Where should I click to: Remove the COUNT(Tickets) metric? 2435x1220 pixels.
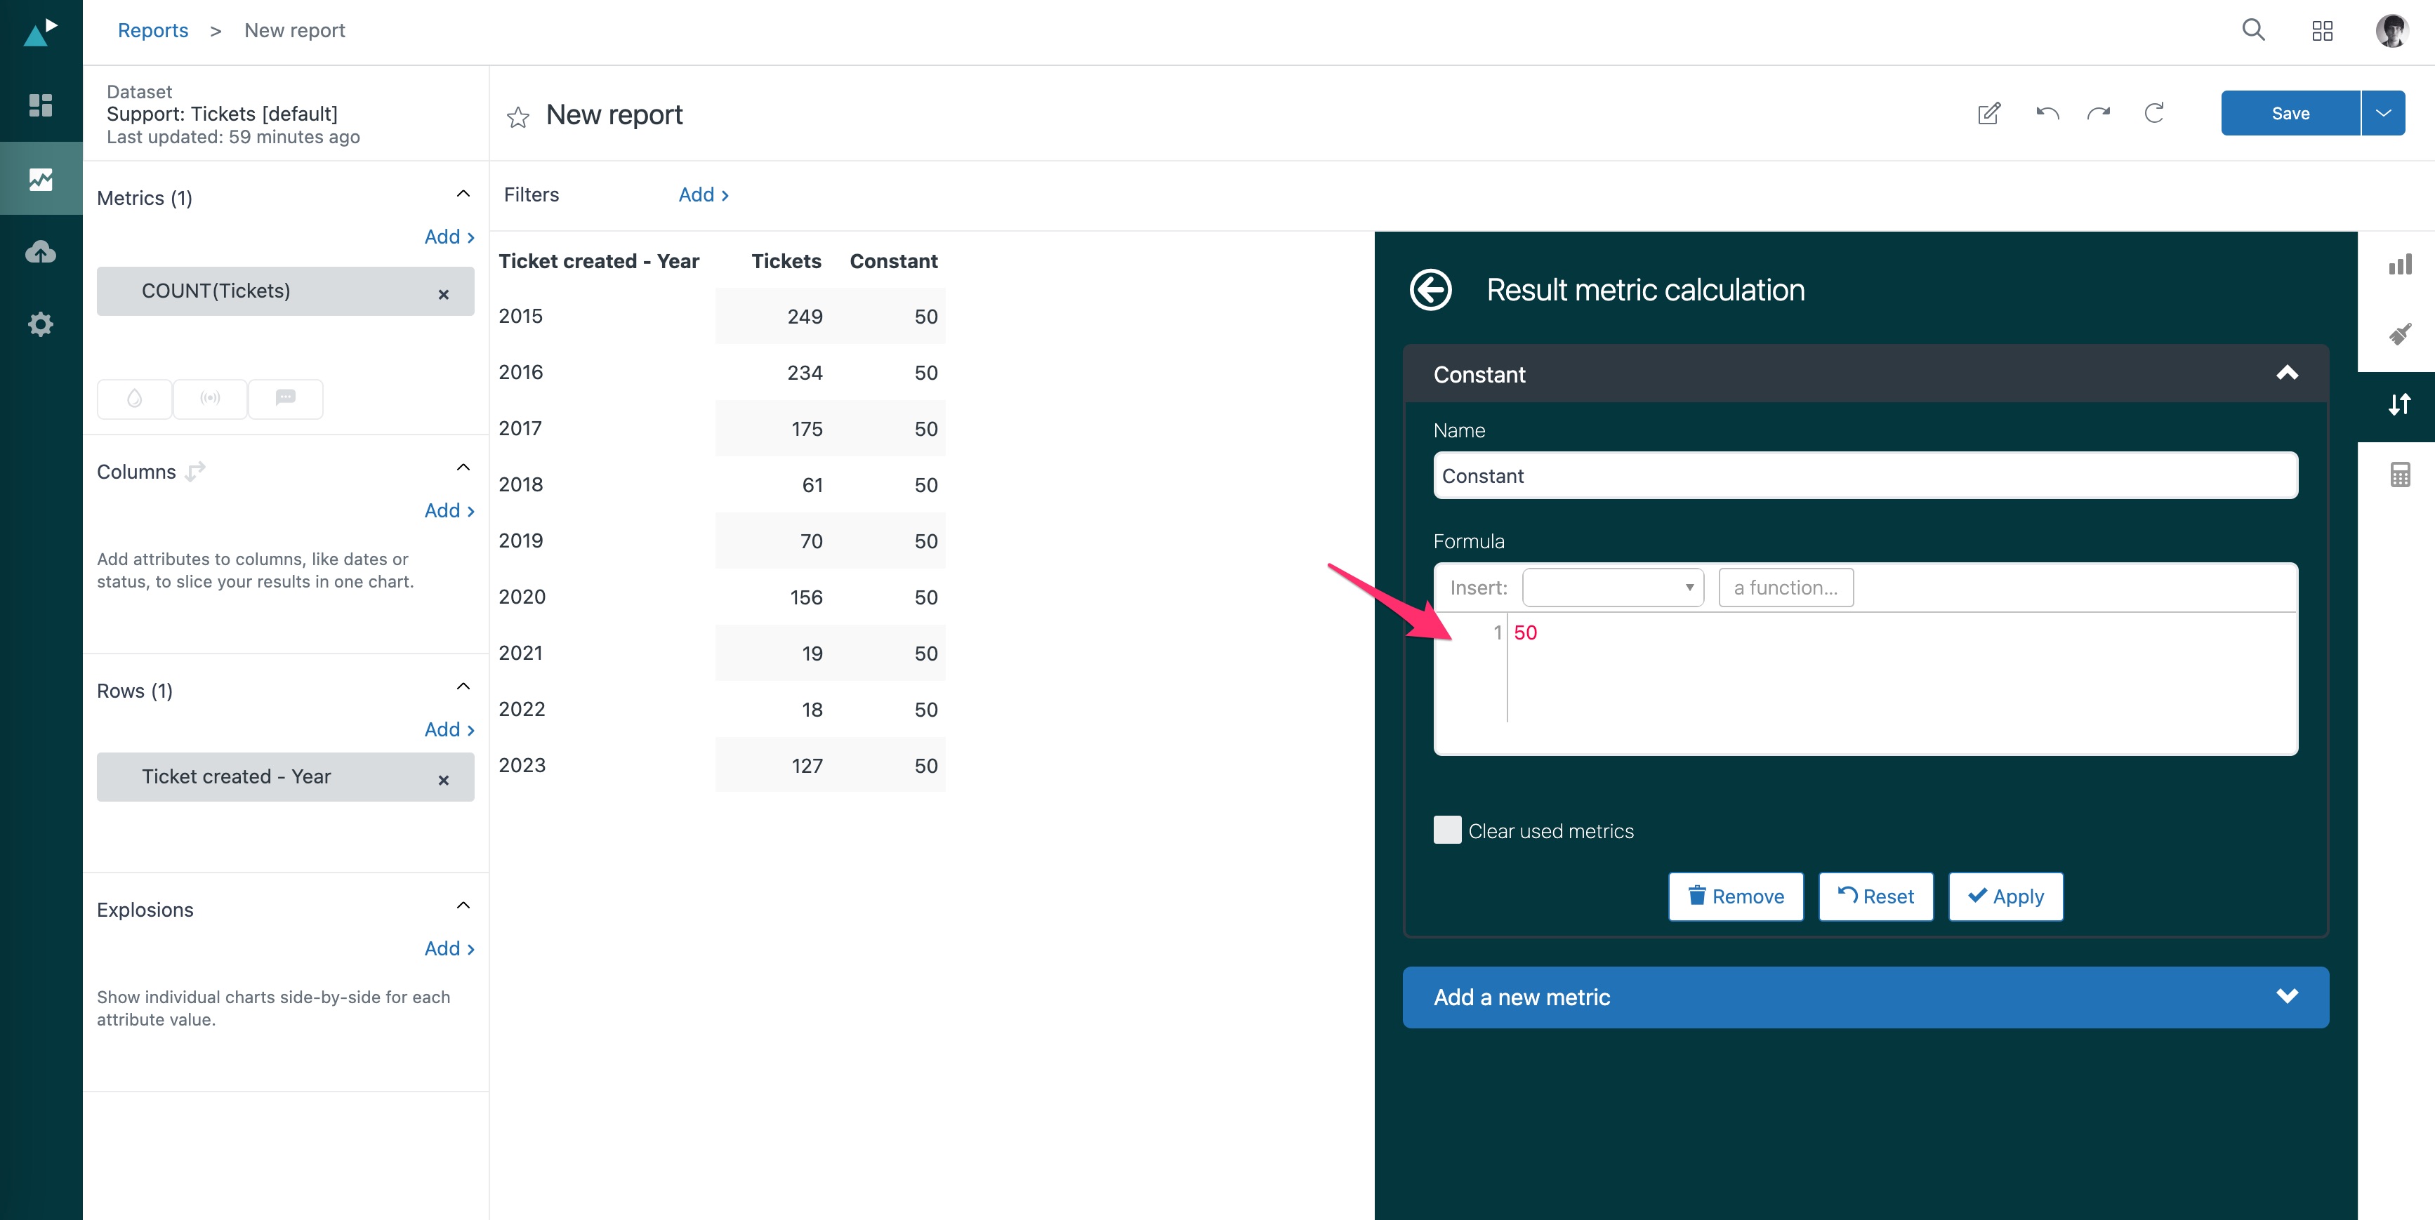[x=443, y=294]
